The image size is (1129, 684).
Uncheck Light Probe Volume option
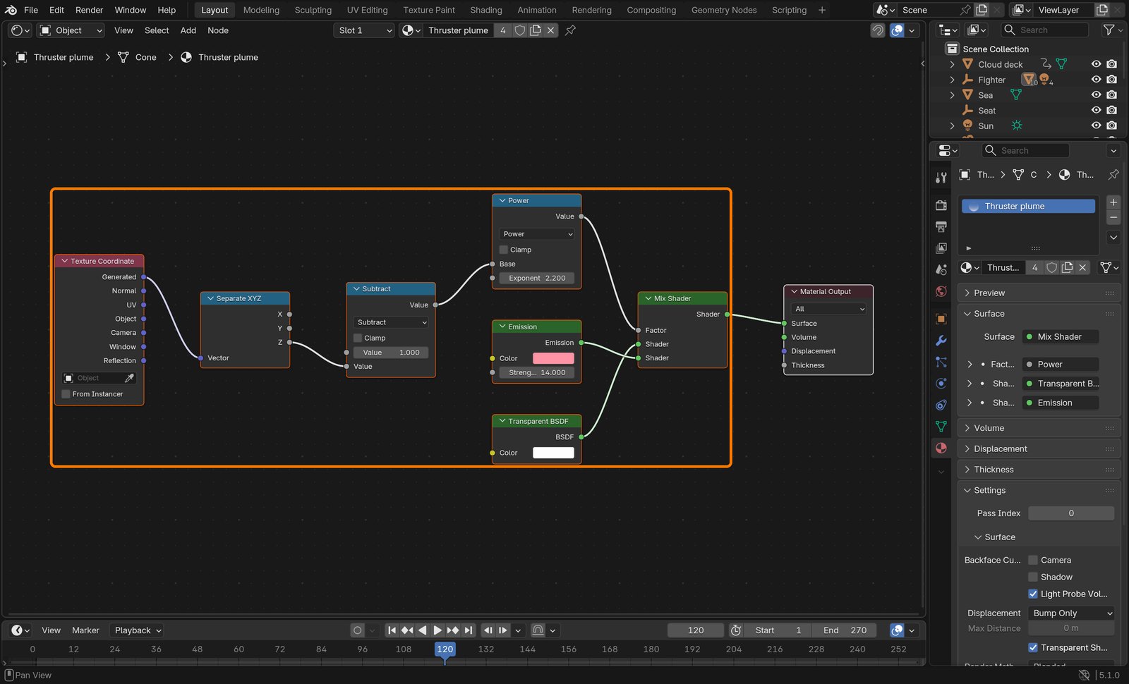1033,594
